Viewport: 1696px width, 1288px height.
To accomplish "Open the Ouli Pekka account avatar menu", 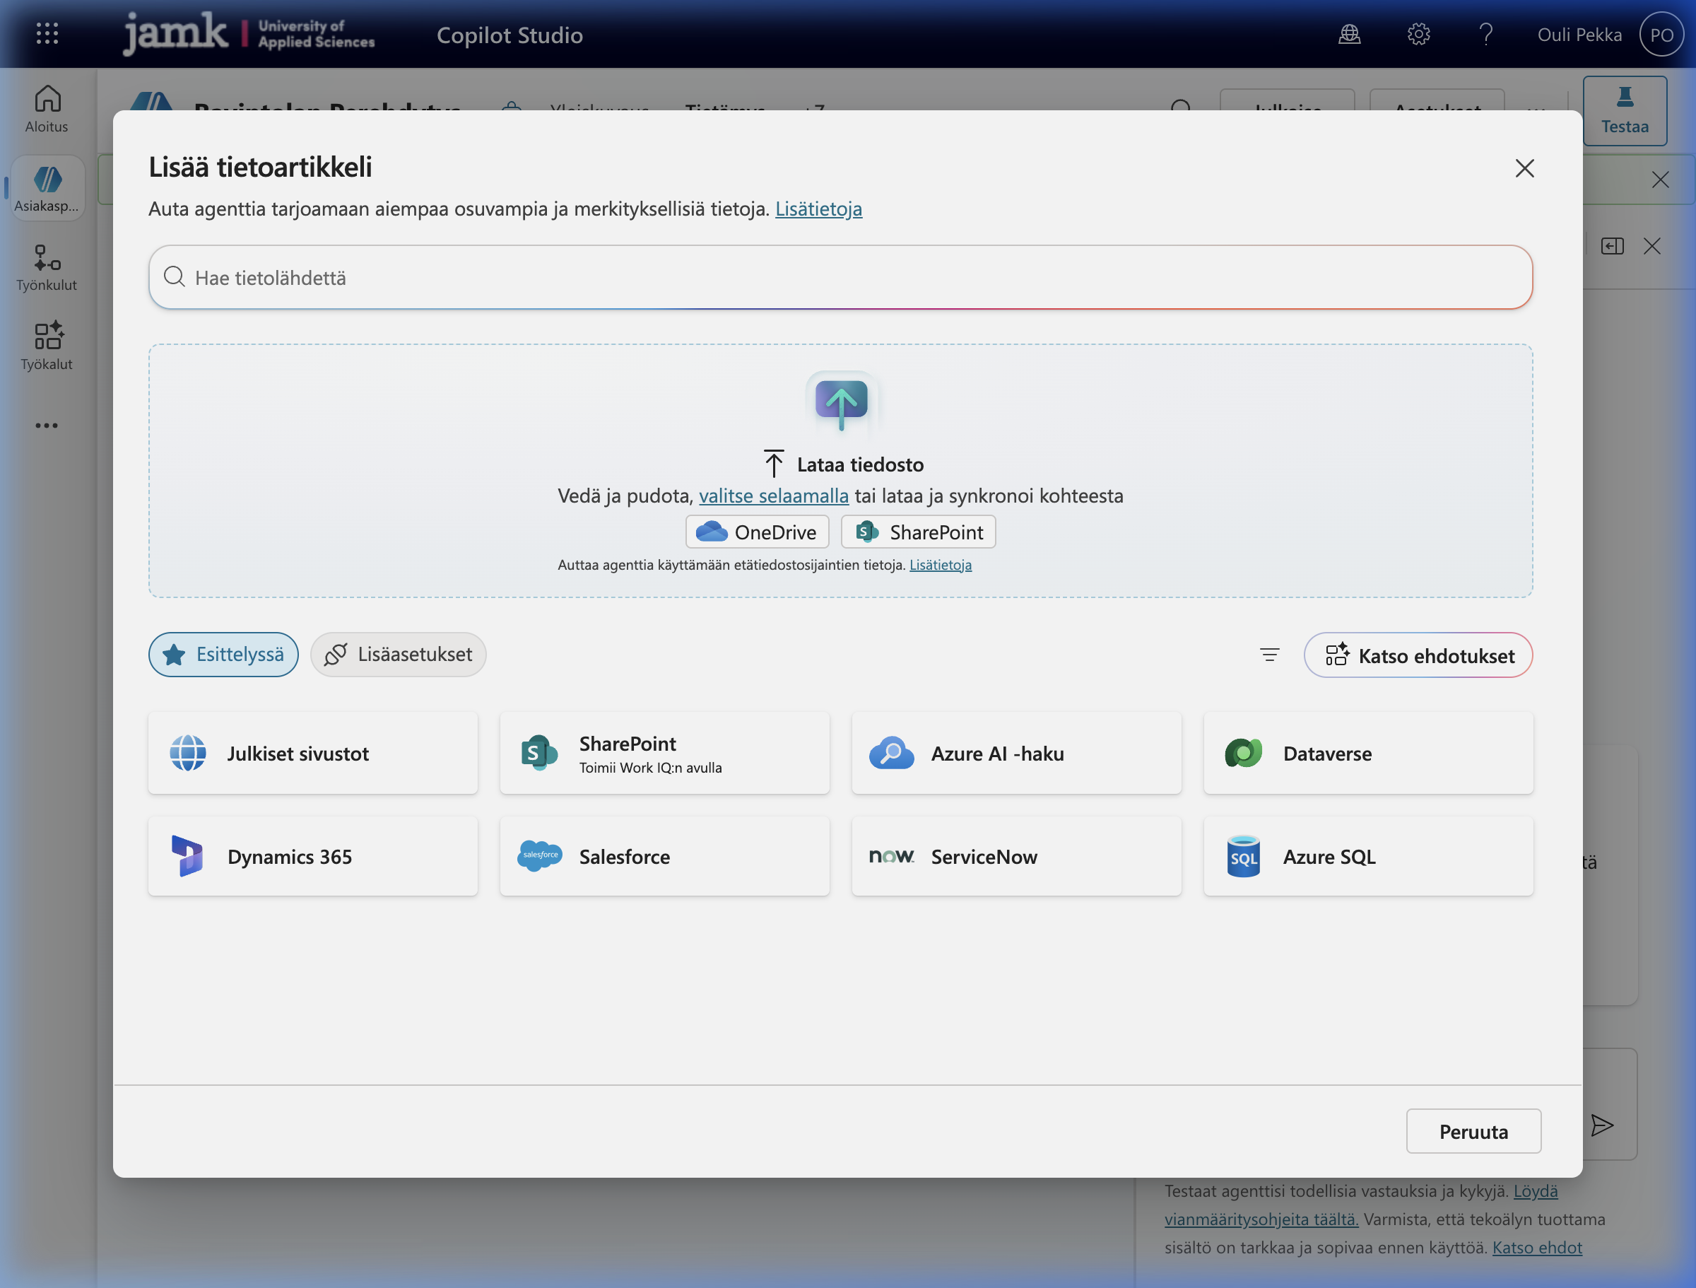I will [1661, 35].
